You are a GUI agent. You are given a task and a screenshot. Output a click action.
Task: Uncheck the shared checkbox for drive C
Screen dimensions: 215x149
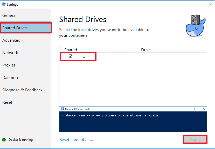[71, 56]
